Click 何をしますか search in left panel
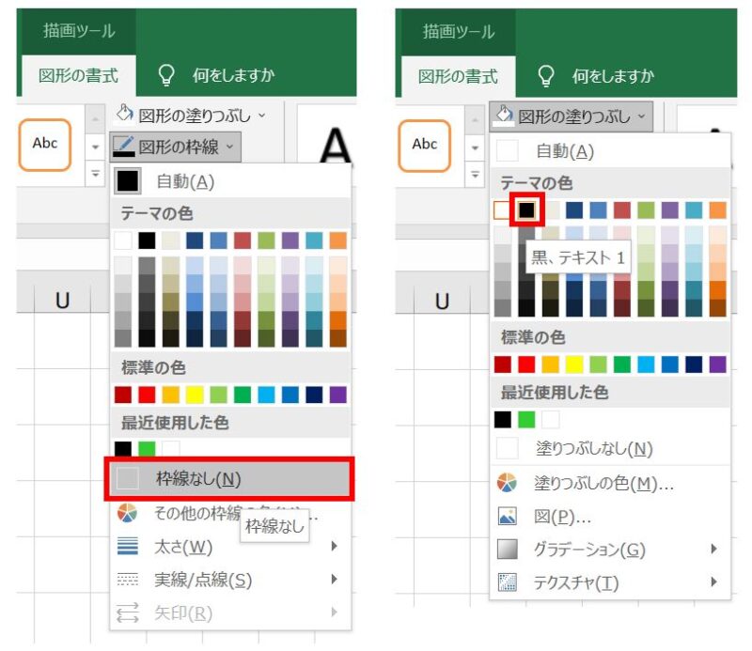This screenshot has height=651, width=752. (x=233, y=75)
